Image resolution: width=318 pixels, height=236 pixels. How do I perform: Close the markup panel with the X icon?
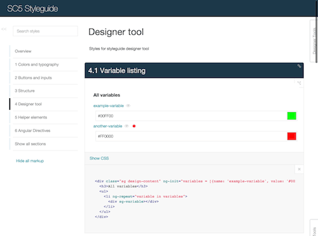point(299,169)
